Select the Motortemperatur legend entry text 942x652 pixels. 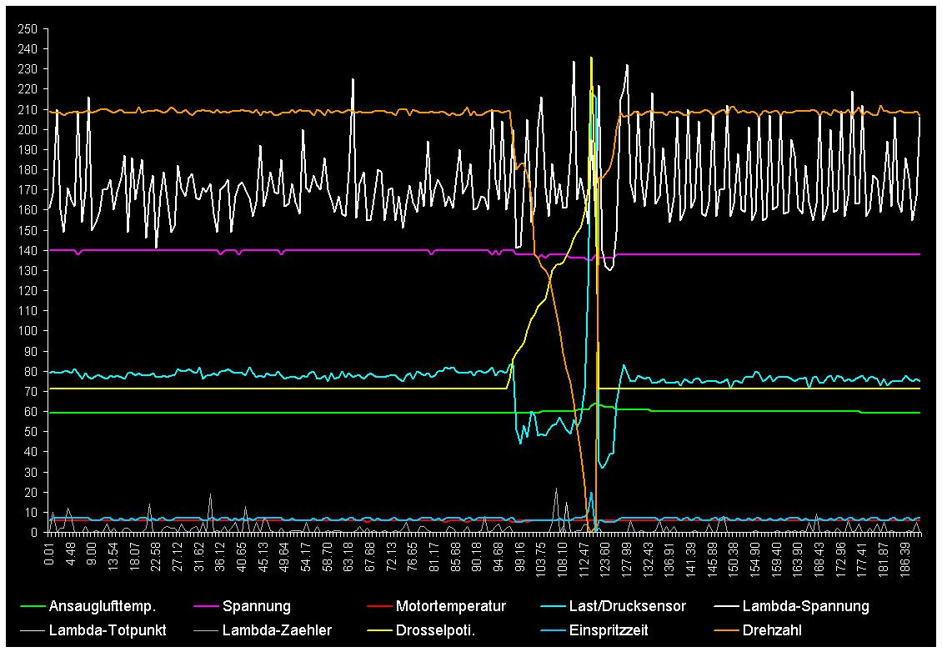pyautogui.click(x=450, y=606)
